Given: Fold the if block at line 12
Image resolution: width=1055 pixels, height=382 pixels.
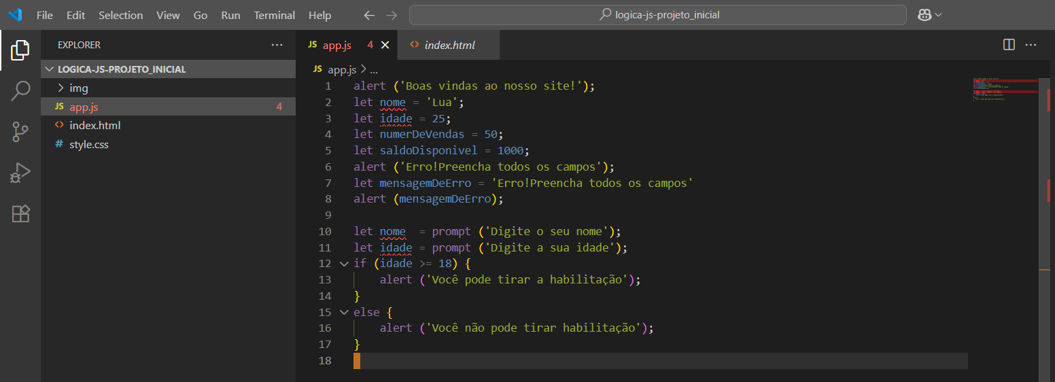Looking at the screenshot, I should [344, 264].
